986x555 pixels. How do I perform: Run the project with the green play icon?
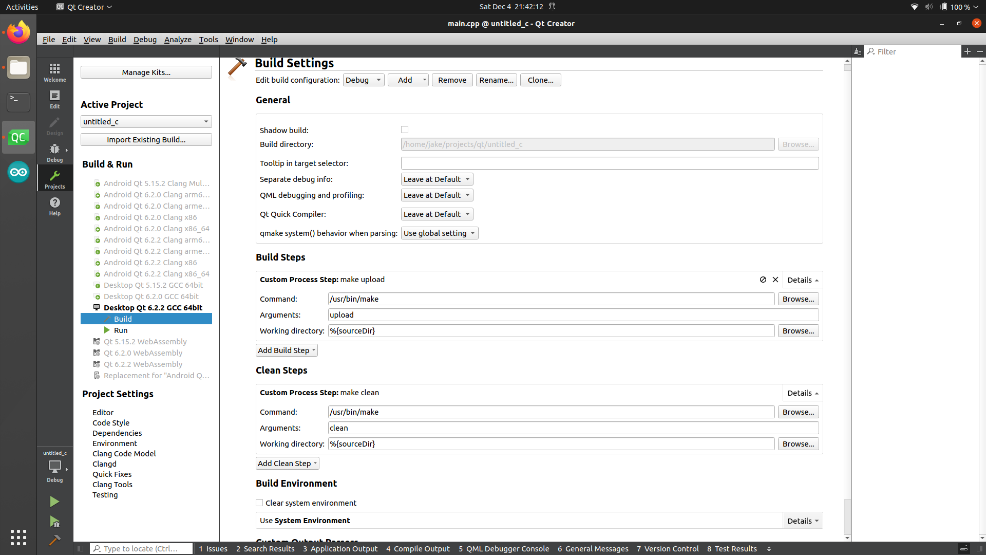point(54,502)
